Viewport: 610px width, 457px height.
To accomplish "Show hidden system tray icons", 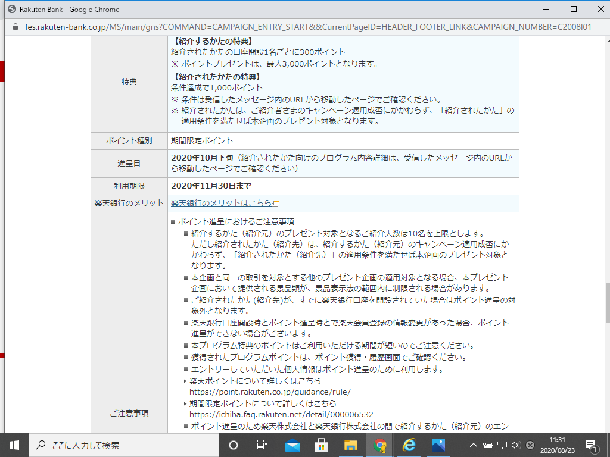I will point(473,445).
